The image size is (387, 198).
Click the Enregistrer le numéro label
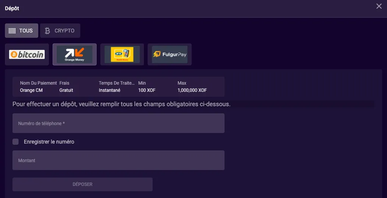click(x=49, y=142)
